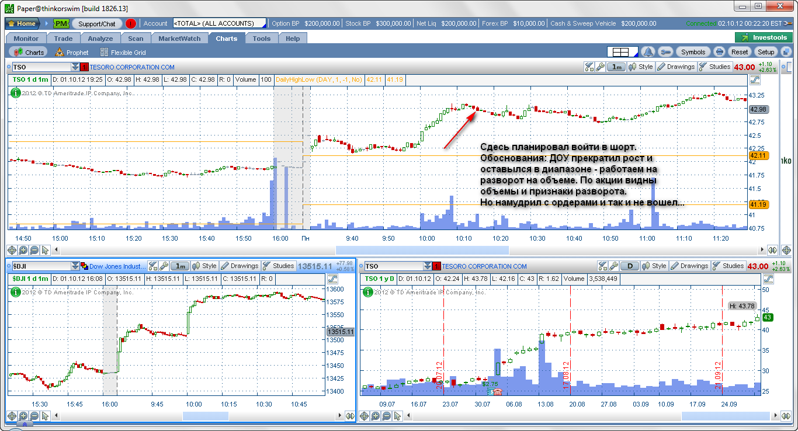Open the Help tab
Screen dimensions: 798x431
click(x=293, y=39)
